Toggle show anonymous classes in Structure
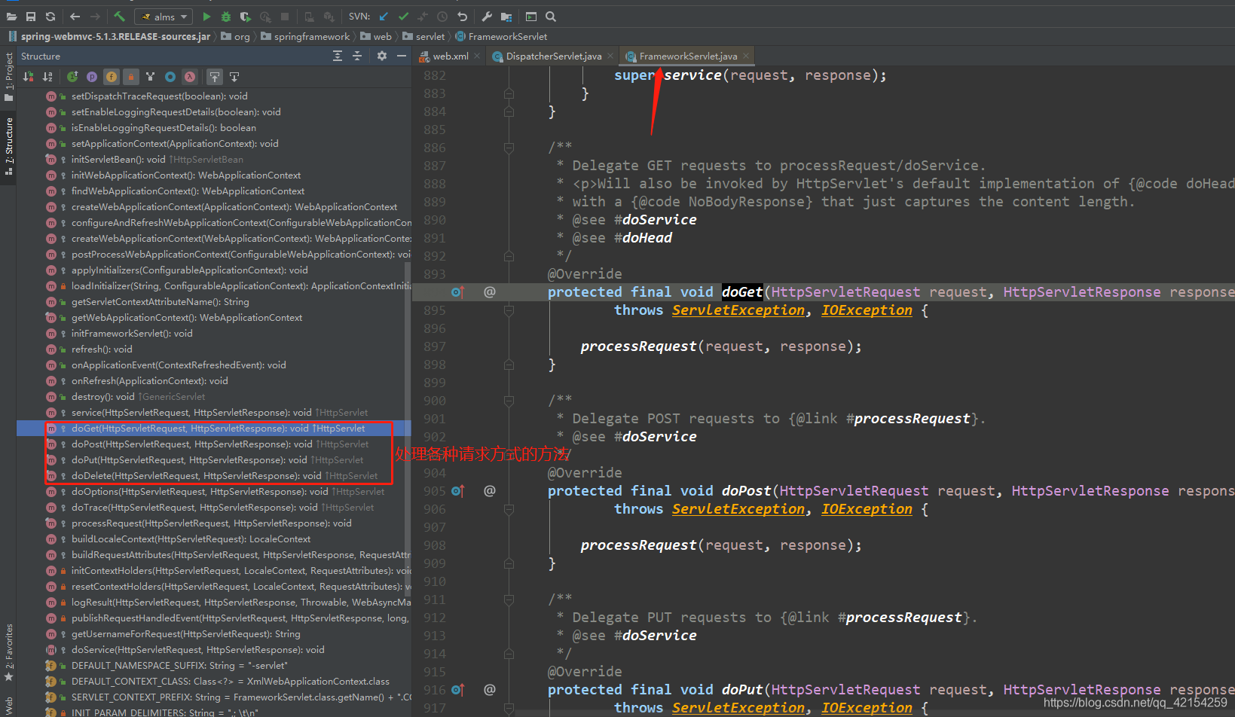The width and height of the screenshot is (1235, 717). tap(170, 77)
